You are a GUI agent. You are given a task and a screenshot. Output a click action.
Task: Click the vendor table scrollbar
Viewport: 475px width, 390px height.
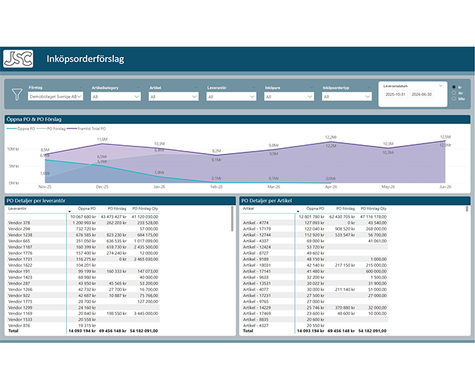coord(232,219)
